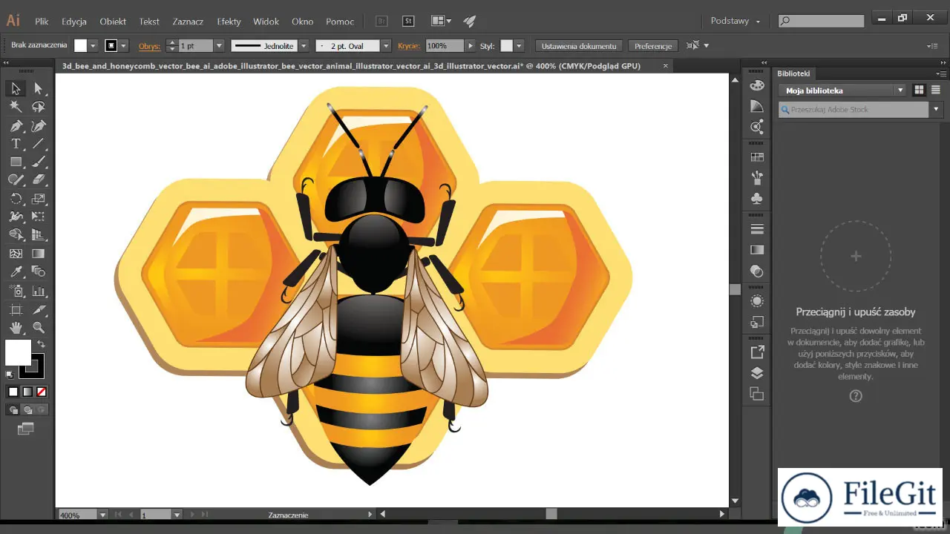
Task: Select the Paintbrush tool
Action: tap(39, 162)
